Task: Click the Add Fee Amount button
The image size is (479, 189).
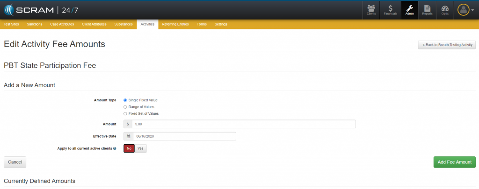Action: tap(454, 162)
